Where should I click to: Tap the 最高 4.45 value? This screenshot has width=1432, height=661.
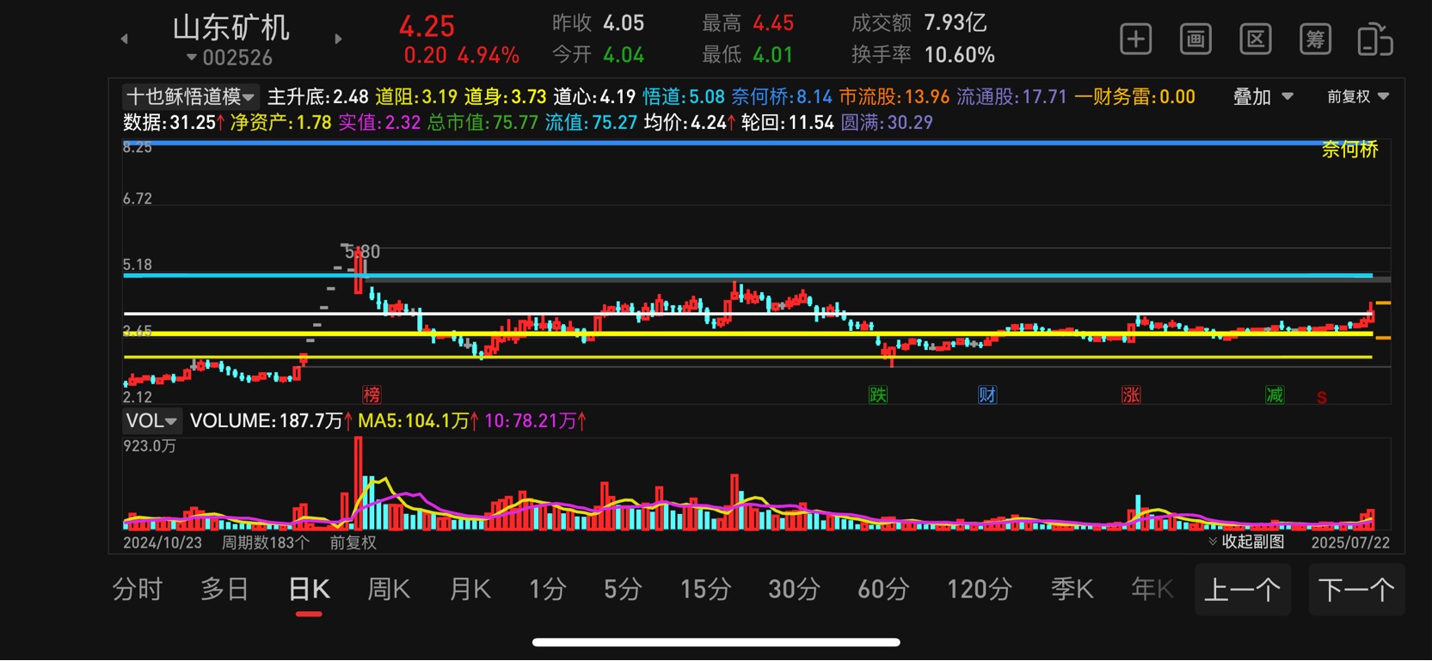coord(773,23)
